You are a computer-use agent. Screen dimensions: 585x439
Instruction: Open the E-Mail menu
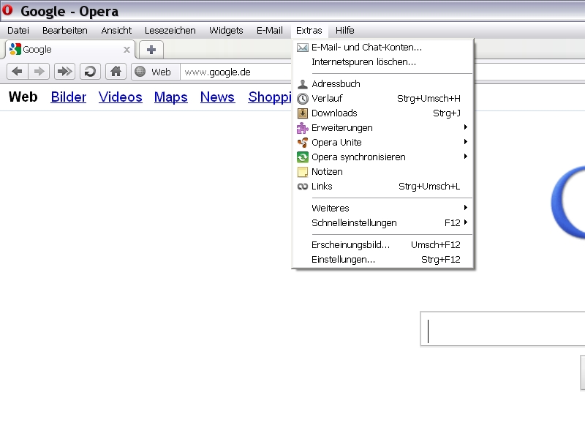coord(270,30)
